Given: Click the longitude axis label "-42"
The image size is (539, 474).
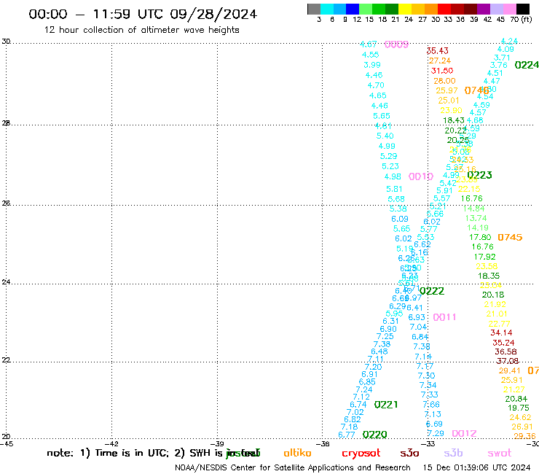Looking at the screenshot, I should click(112, 443).
